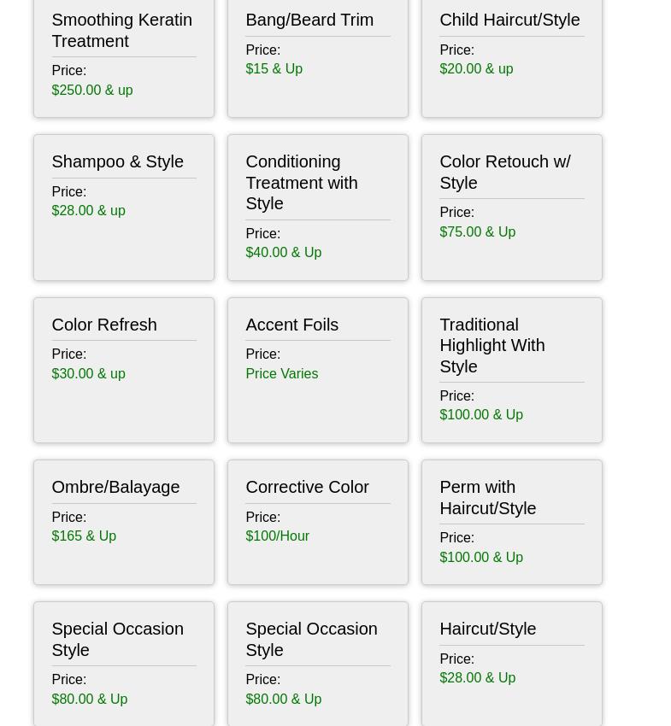Open the Child Haircut/Style service card
Screen dimensions: 671x726
click(x=509, y=20)
